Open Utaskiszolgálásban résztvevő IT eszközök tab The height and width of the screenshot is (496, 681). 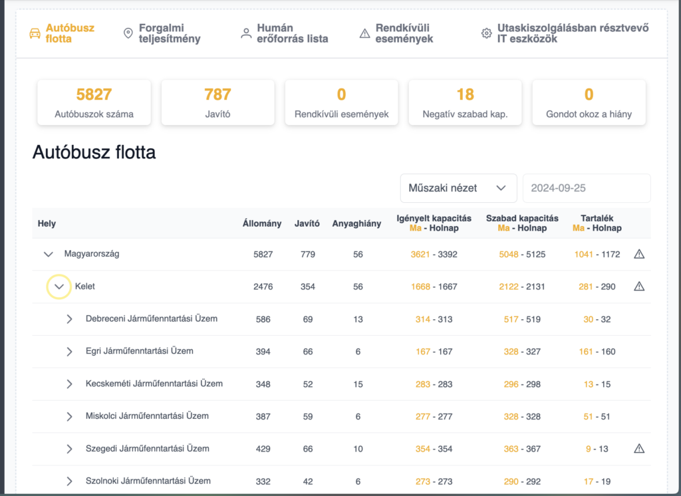pyautogui.click(x=565, y=33)
